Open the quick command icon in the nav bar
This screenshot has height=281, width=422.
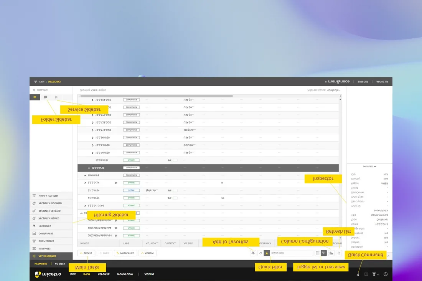point(358,274)
